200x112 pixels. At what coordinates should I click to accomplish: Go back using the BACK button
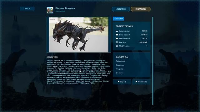pos(27,9)
